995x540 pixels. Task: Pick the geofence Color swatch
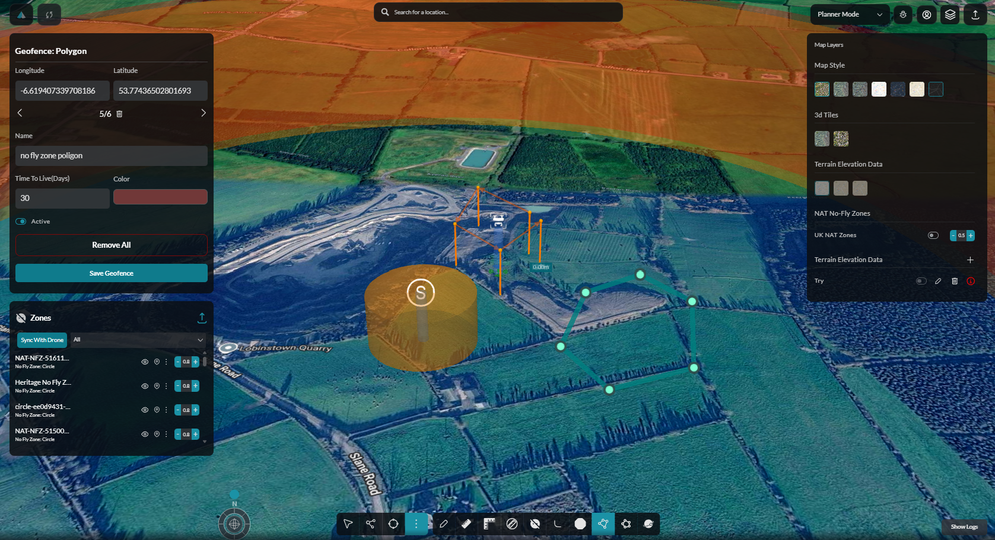pyautogui.click(x=160, y=197)
